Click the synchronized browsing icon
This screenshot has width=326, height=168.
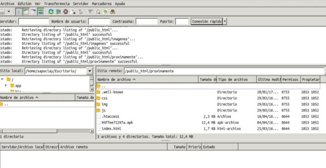tap(105, 12)
